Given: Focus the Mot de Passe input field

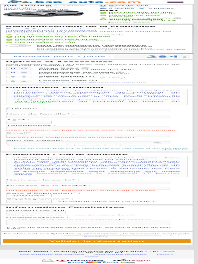Looking at the screenshot, I should pyautogui.click(x=88, y=143).
